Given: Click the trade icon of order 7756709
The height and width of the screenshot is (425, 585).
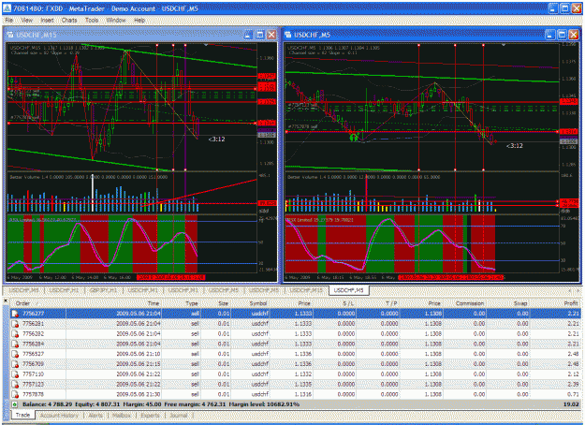Looking at the screenshot, I should [15, 364].
